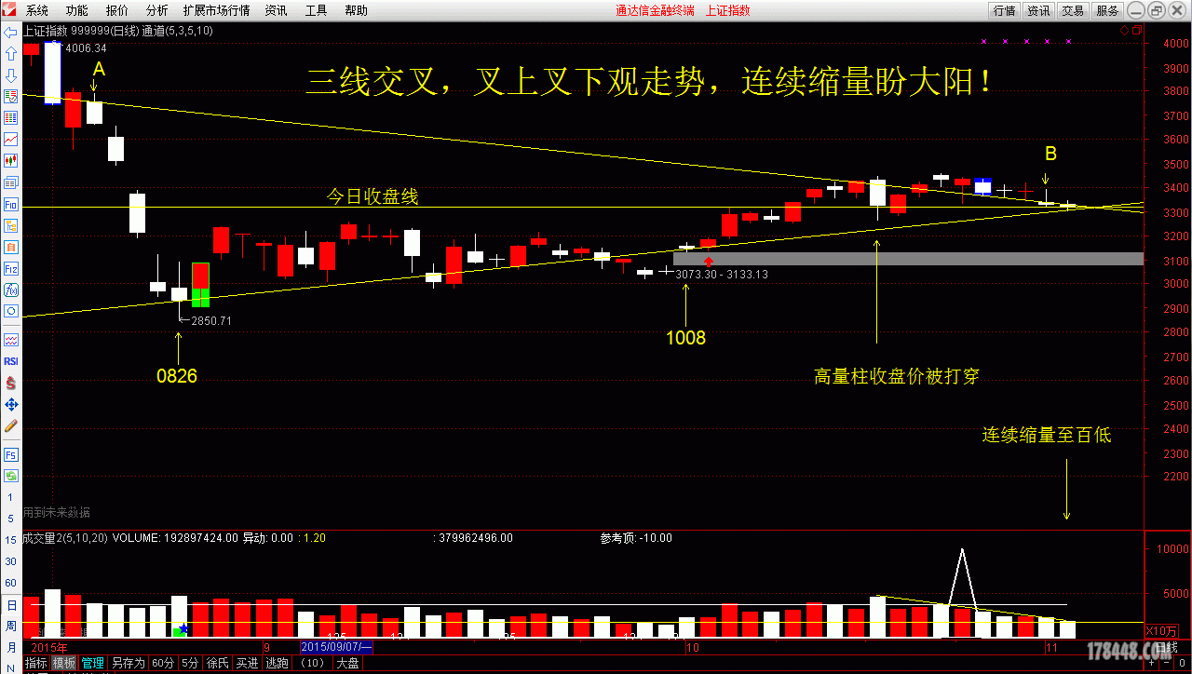Click the blue four-way move icon

coord(11,404)
